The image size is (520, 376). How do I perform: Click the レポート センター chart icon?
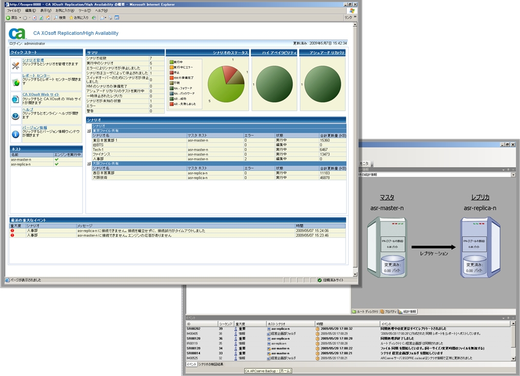[x=15, y=82]
